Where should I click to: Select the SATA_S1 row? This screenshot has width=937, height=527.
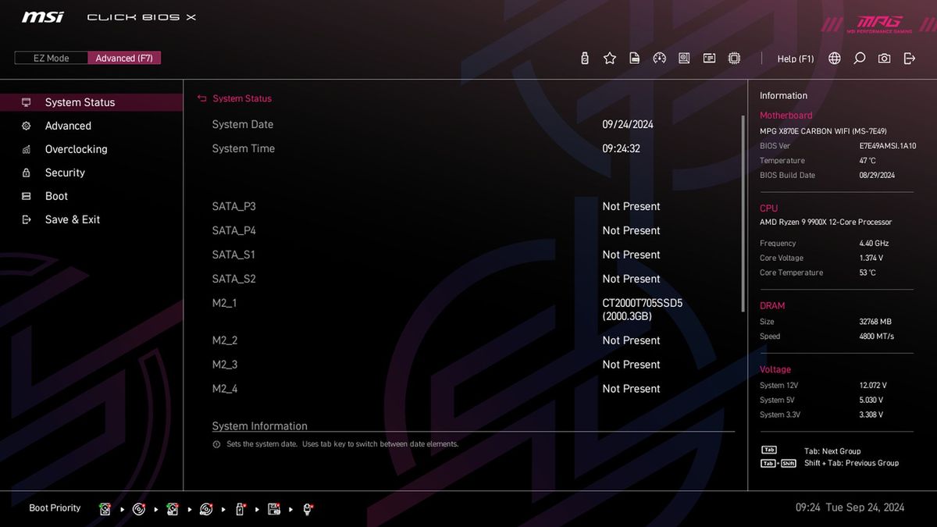click(x=473, y=255)
